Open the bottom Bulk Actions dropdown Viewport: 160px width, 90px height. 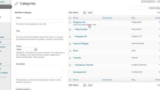[x=77, y=85]
